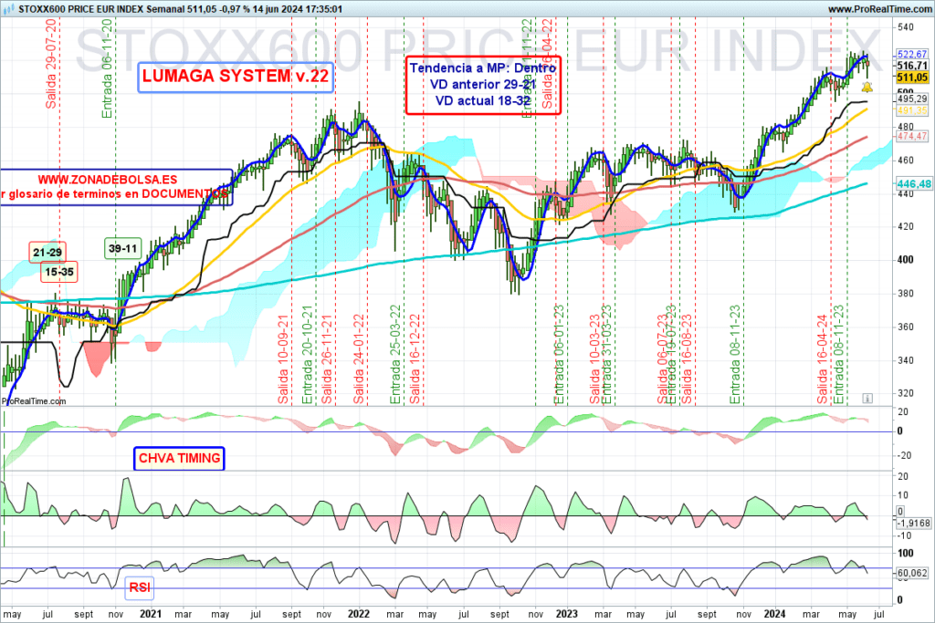Open the www.ProRealTime.com link
The image size is (935, 623).
(879, 9)
